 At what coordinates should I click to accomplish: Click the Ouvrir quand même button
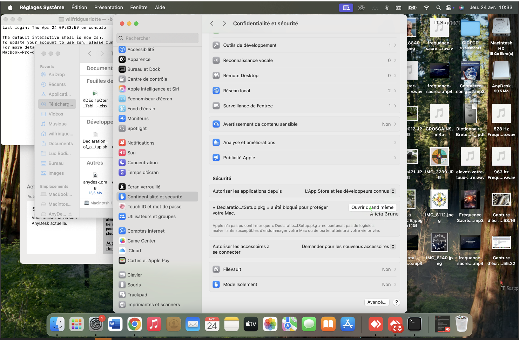point(372,207)
